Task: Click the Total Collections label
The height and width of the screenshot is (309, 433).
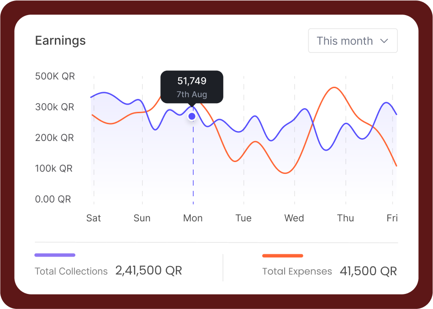Action: point(71,271)
